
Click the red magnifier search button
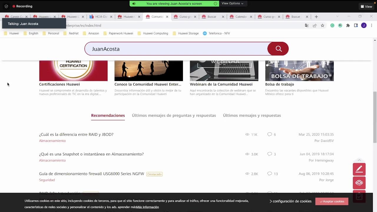tap(278, 49)
